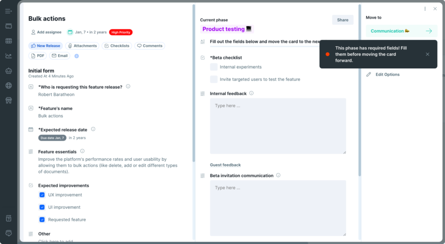Viewport: 445px width, 244px height.
Task: Click the Share button
Action: [343, 20]
